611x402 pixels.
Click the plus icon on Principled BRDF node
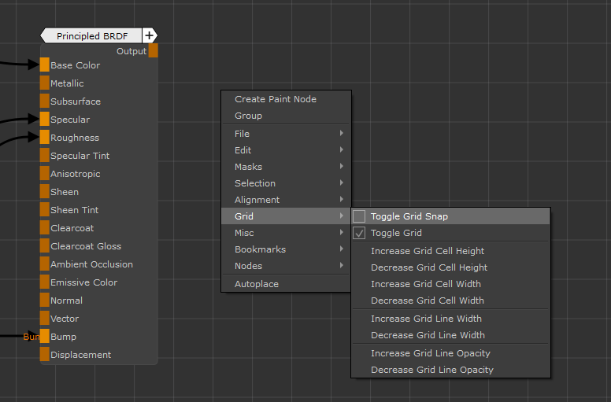(x=149, y=35)
